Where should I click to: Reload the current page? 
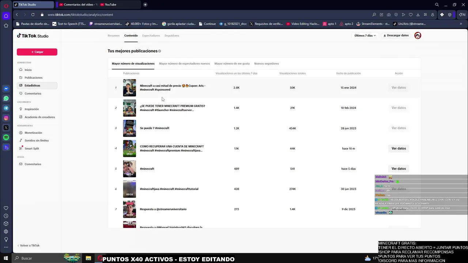(x=33, y=15)
